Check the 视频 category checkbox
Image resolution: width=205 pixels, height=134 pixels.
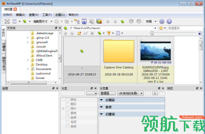pyautogui.click(x=68, y=122)
